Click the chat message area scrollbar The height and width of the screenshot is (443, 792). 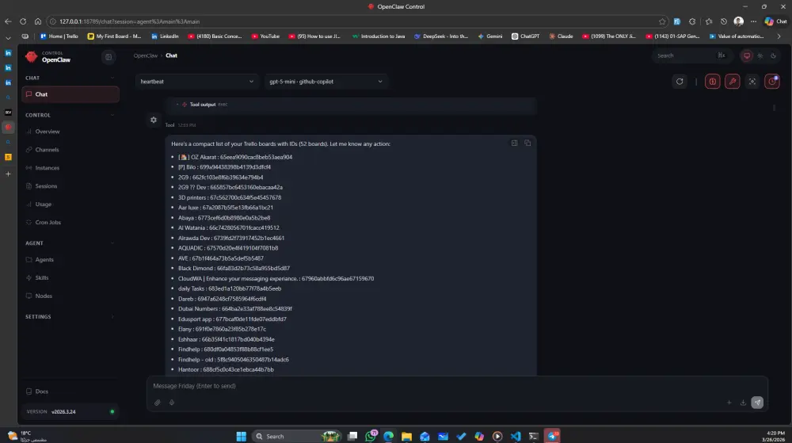[774, 108]
